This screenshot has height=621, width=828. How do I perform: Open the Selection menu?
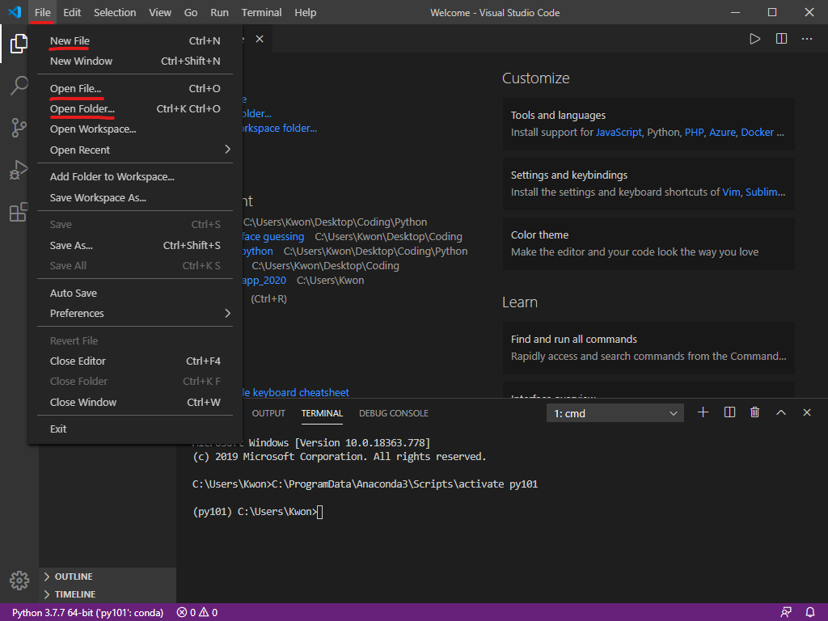pos(115,12)
